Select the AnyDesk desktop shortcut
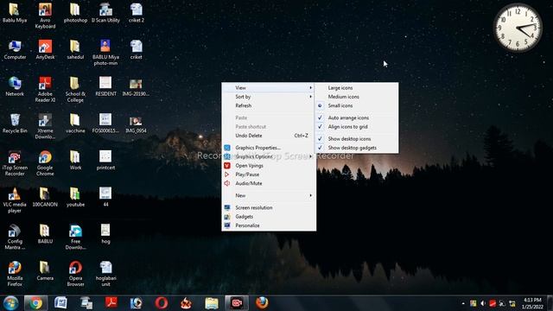 point(45,50)
